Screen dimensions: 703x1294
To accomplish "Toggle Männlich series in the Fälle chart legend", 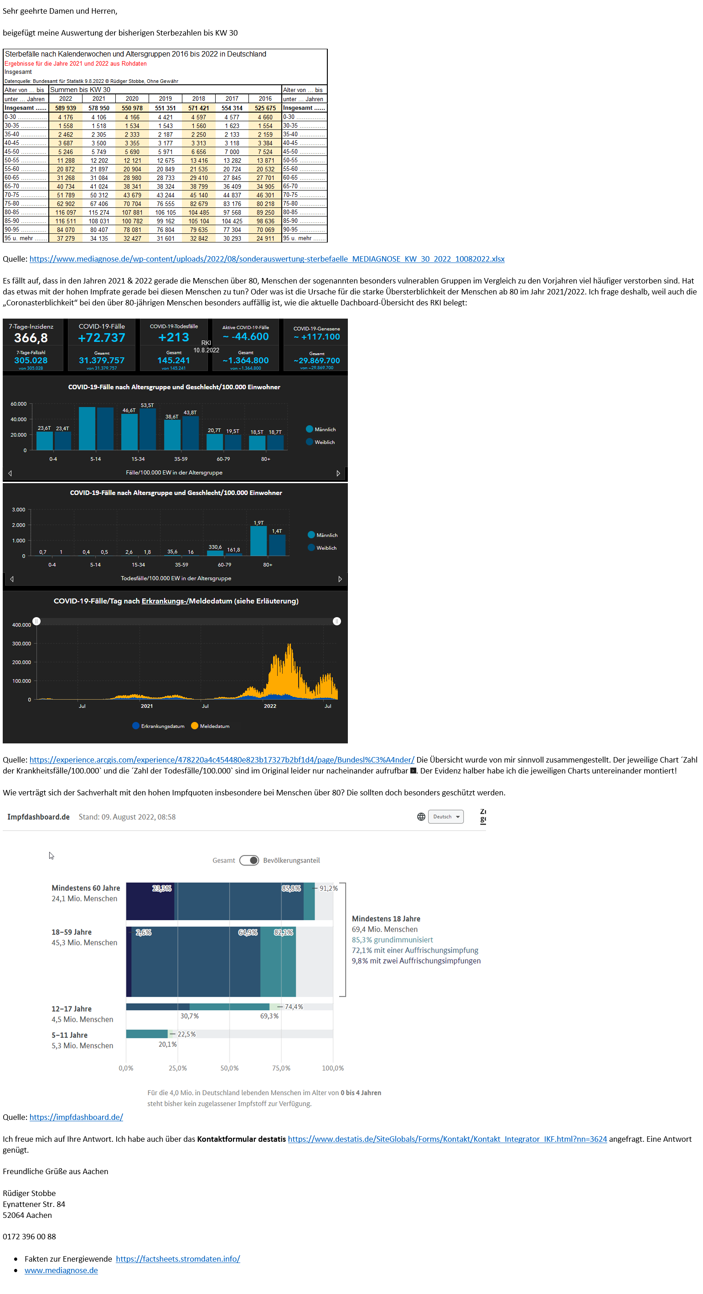I will pyautogui.click(x=310, y=429).
